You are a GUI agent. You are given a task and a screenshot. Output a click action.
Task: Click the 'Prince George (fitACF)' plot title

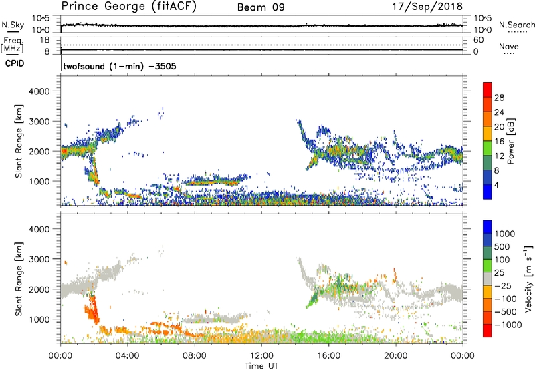129,6
